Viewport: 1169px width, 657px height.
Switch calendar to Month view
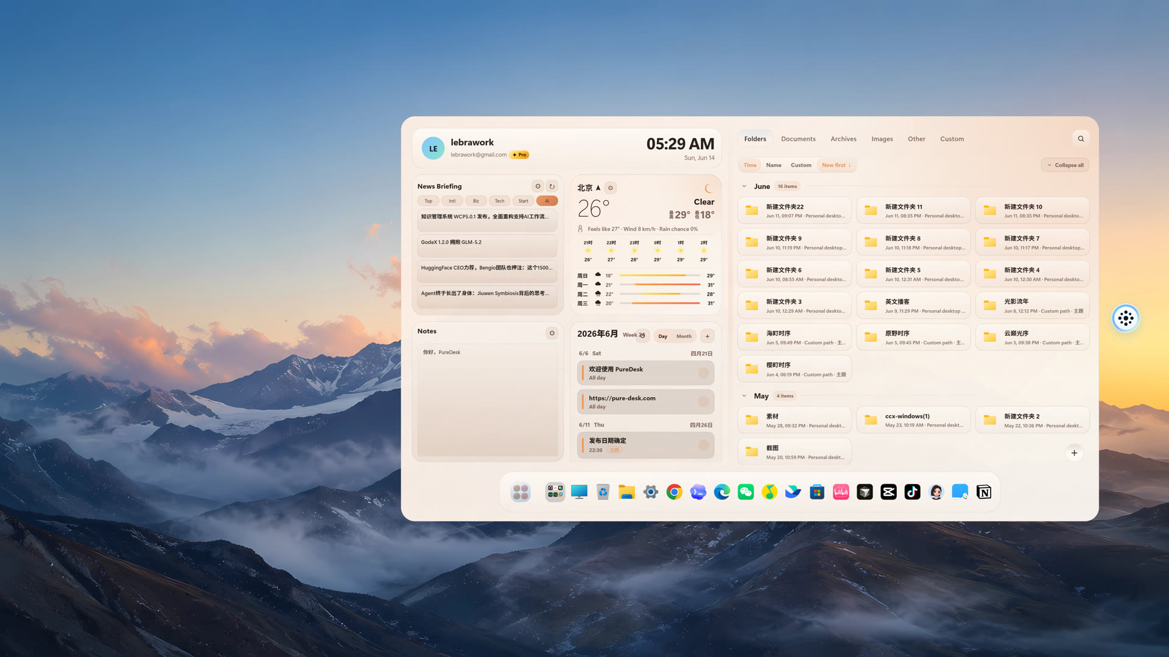pyautogui.click(x=684, y=336)
